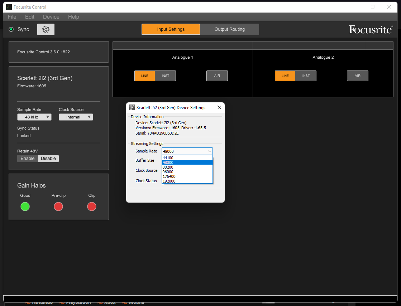Screen dimensions: 401x306
Task: Open the Internal Clock Source dropdown
Action: (x=76, y=117)
